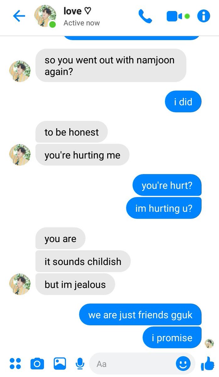Tap the avatar beside 'so you went out'

coord(20,71)
